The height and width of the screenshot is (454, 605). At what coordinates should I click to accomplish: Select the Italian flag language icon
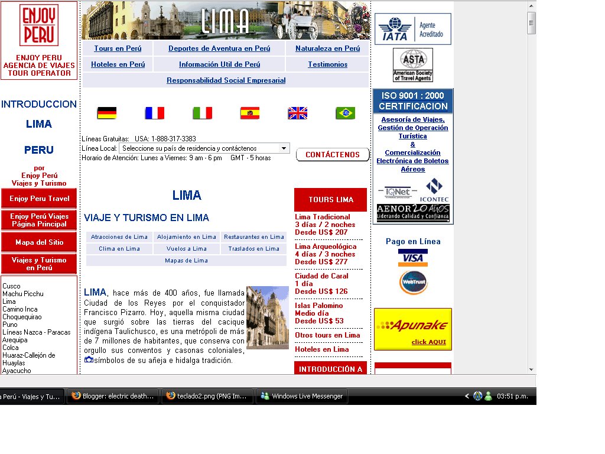[x=203, y=113]
